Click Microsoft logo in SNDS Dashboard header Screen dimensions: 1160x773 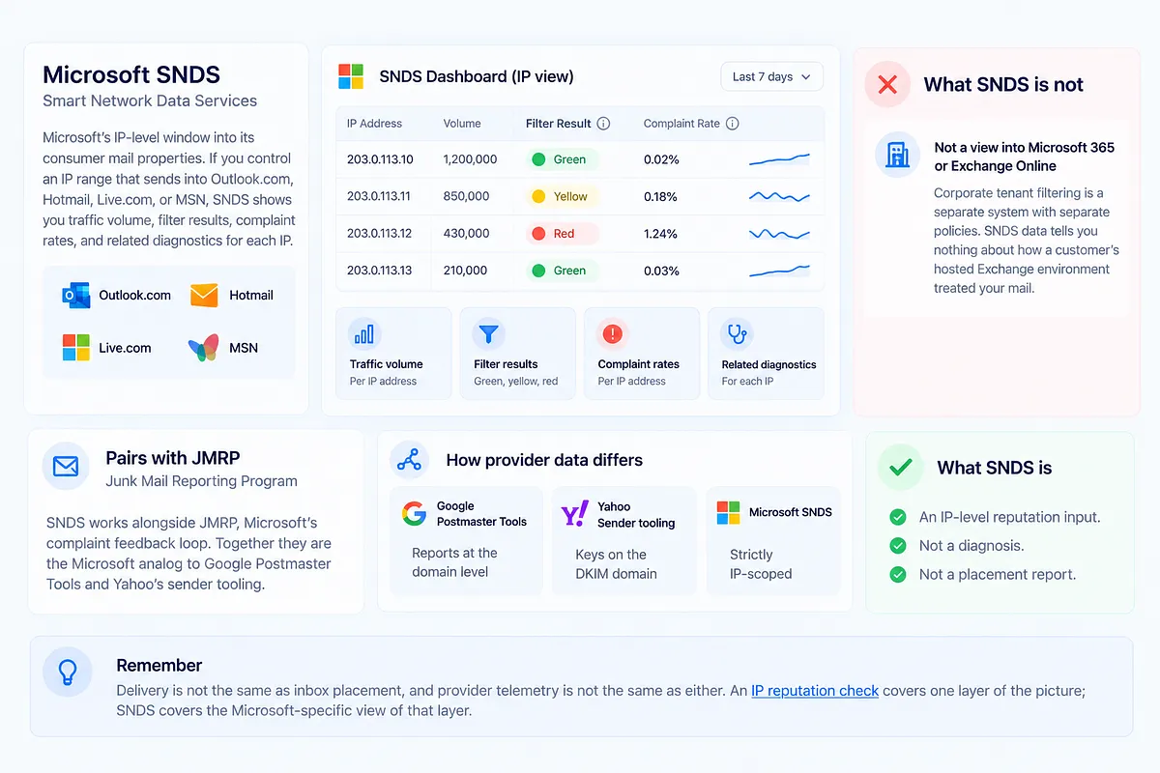[x=351, y=76]
